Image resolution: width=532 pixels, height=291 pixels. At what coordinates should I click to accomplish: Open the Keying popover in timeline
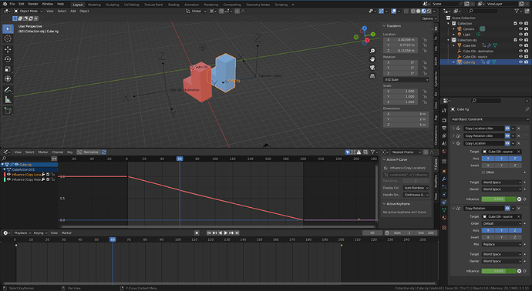[x=39, y=232]
